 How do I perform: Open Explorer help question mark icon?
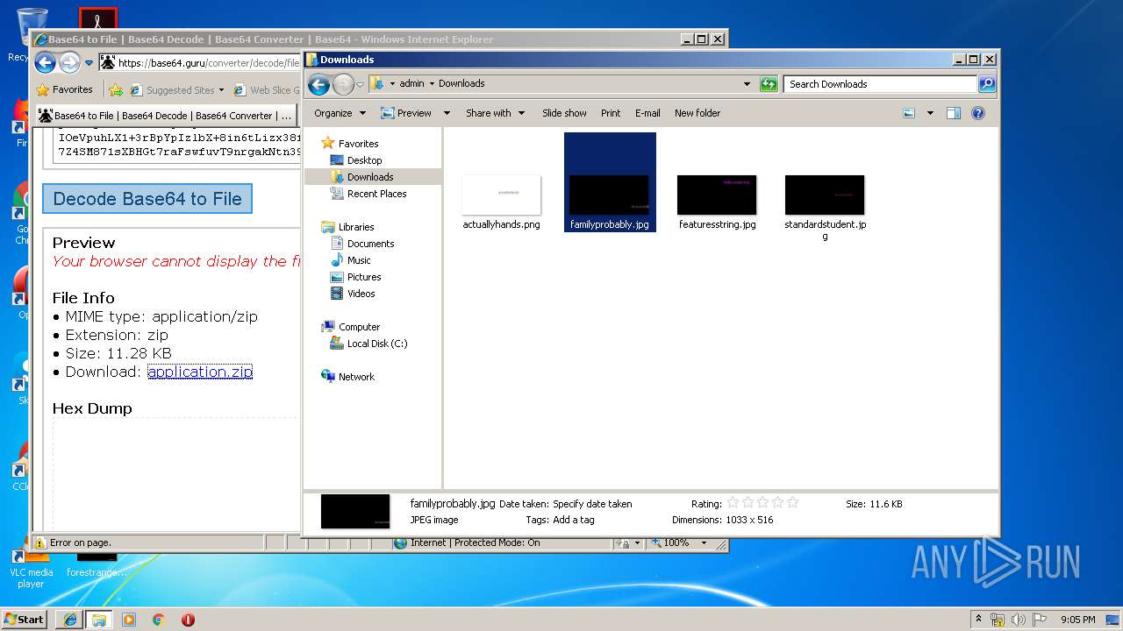click(x=978, y=113)
